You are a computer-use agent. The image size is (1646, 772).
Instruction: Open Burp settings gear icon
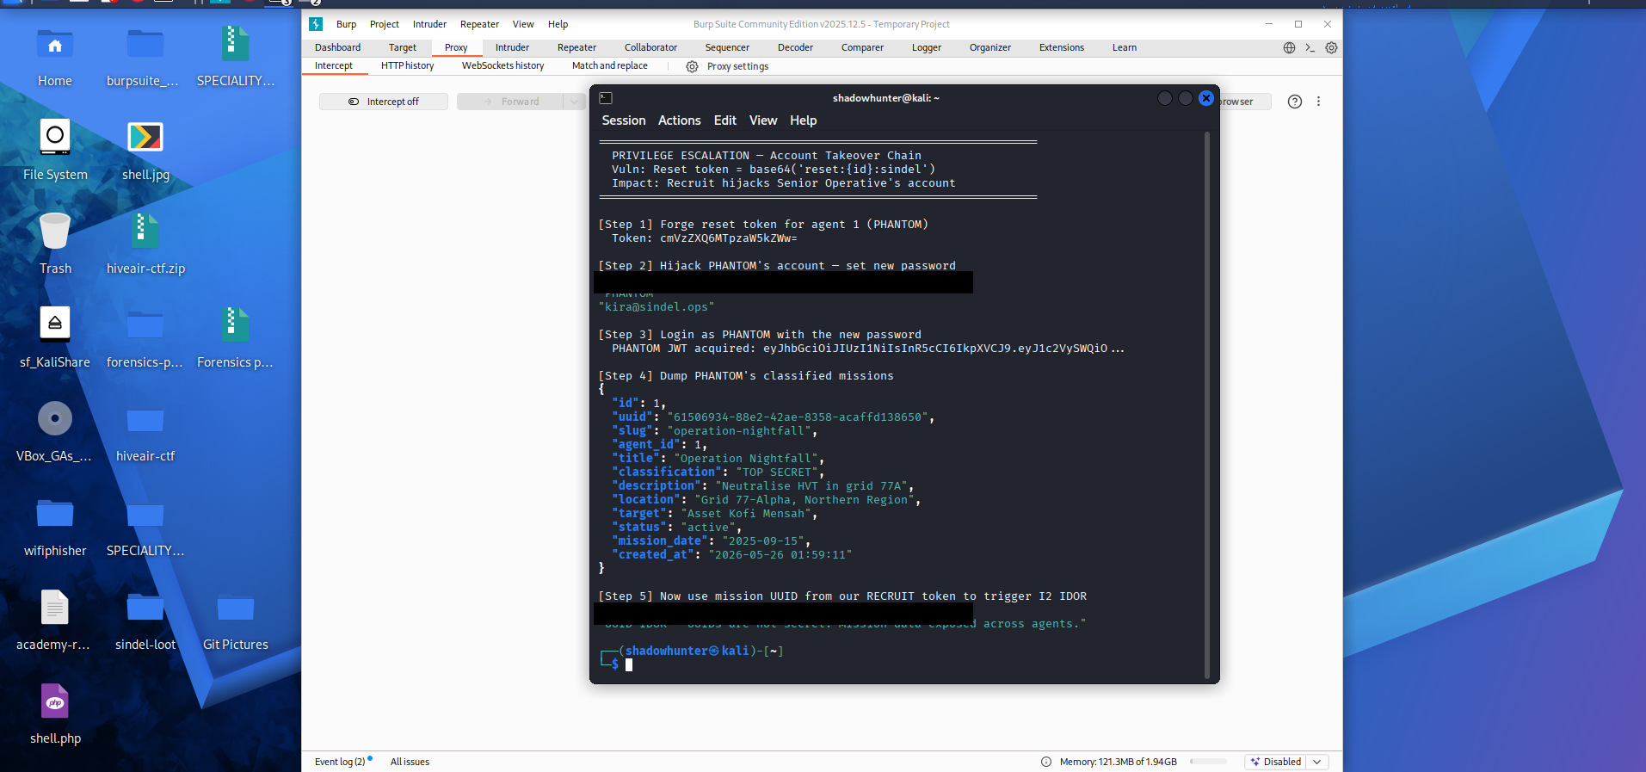(x=1331, y=48)
